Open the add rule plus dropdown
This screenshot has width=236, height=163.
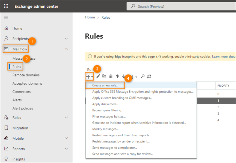pyautogui.click(x=89, y=76)
